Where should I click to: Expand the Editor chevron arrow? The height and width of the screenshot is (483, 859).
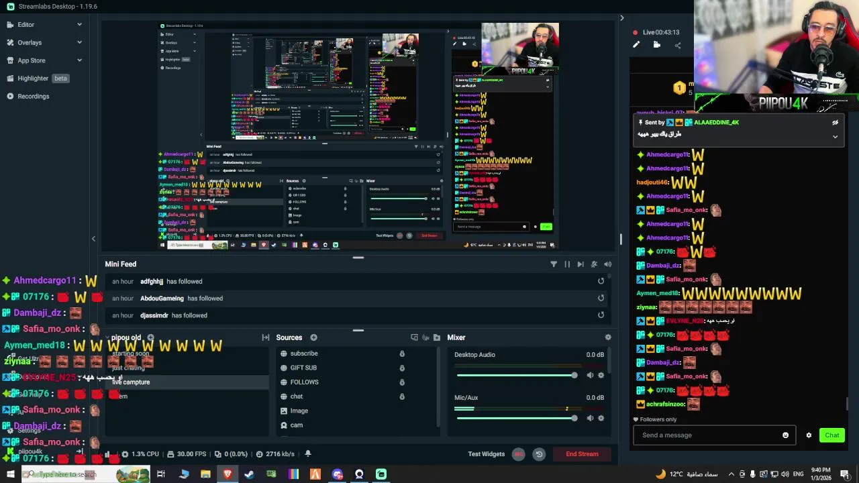79,25
